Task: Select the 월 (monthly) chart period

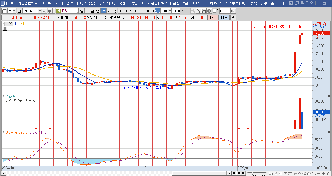Action: [x=92, y=11]
